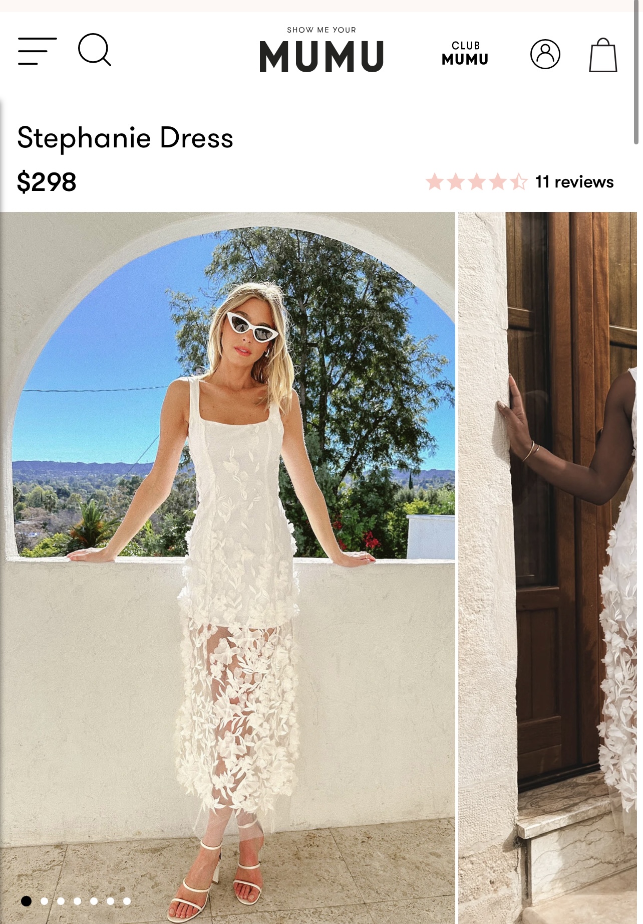643x924 pixels.
Task: Select the last carousel dot
Action: pyautogui.click(x=127, y=901)
